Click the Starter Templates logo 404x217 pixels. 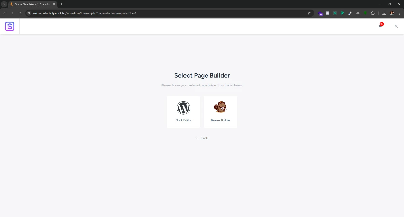[10, 26]
